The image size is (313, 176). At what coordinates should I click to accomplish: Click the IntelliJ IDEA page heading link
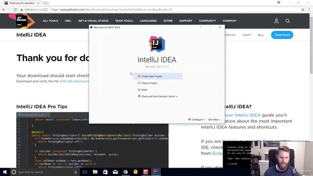[31, 35]
